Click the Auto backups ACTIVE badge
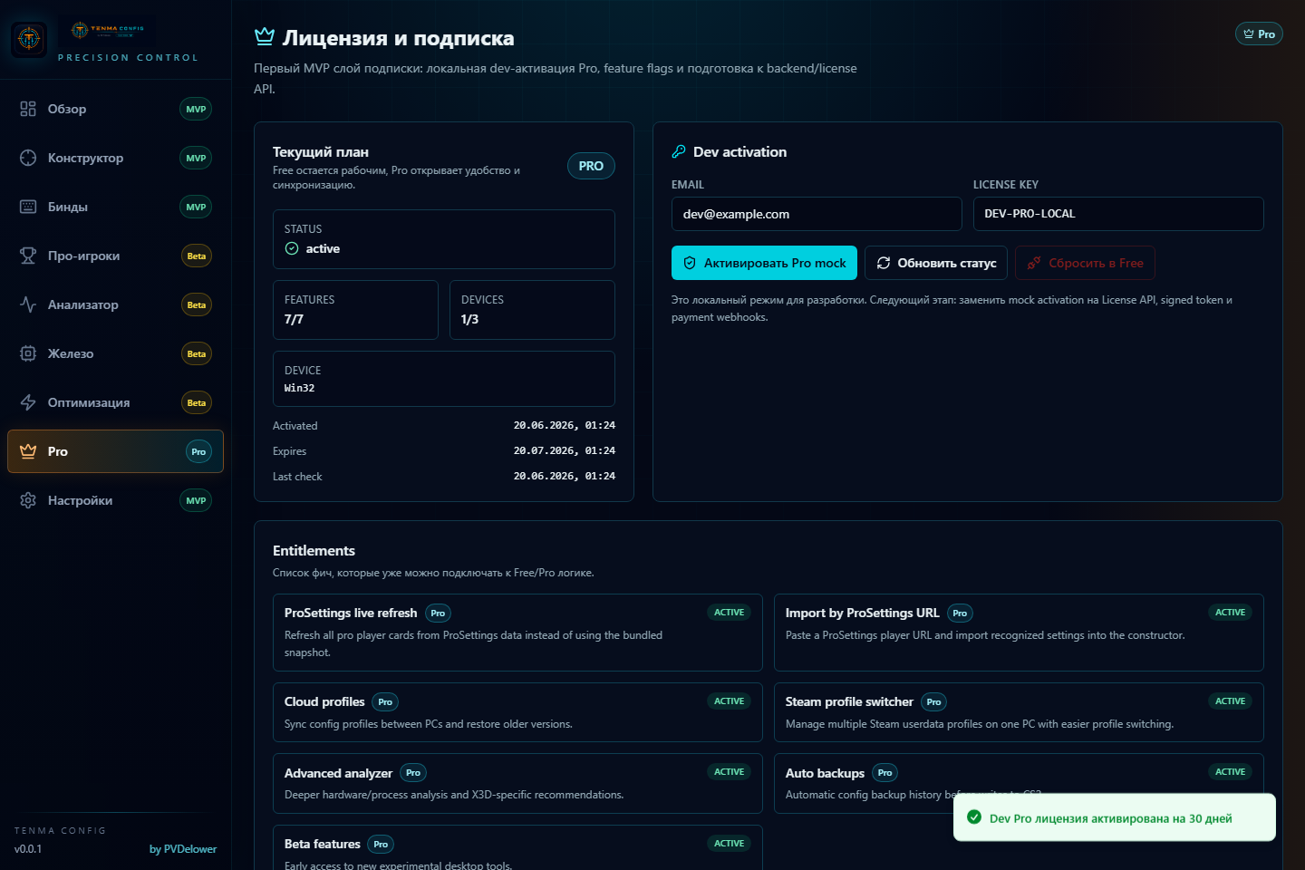This screenshot has width=1305, height=870. (x=1231, y=772)
